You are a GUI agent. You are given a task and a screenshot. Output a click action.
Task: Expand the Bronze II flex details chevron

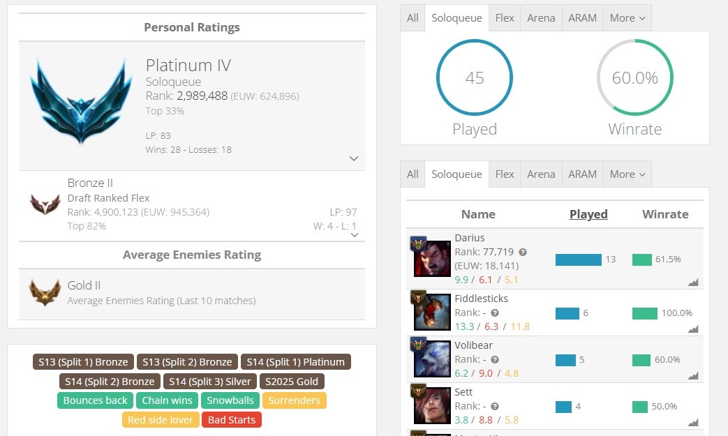(x=355, y=235)
